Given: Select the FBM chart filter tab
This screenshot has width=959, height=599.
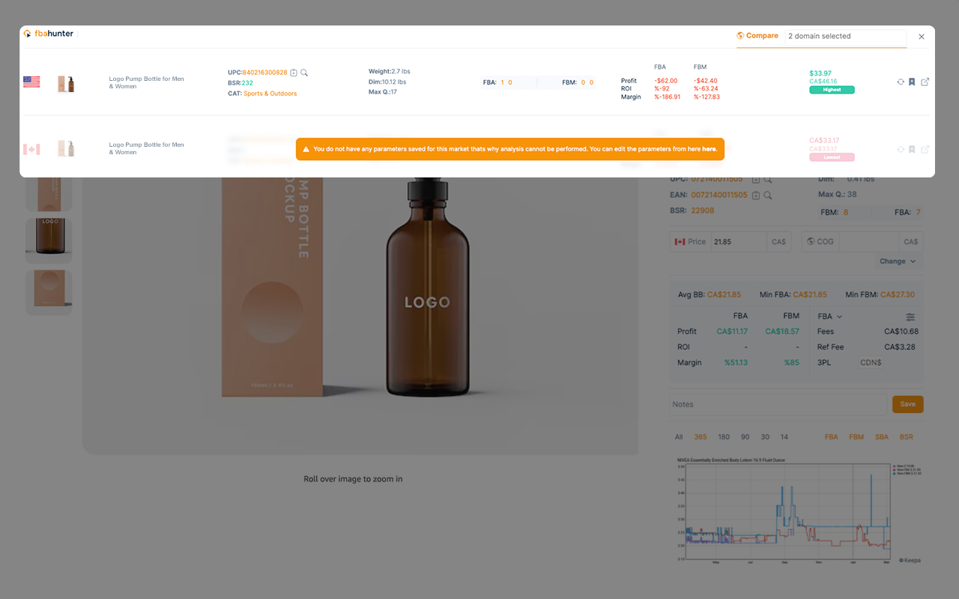Looking at the screenshot, I should click(856, 437).
